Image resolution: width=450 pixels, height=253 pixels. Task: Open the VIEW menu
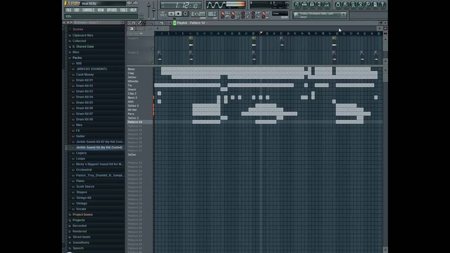click(101, 10)
